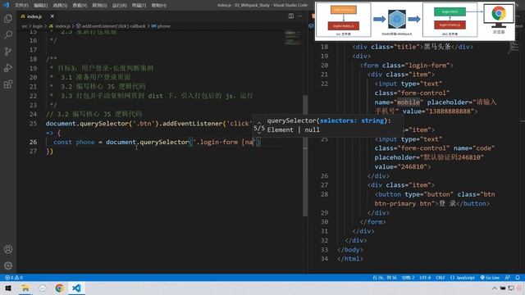The image size is (525, 295).
Task: Click Go Live in status bar
Action: pyautogui.click(x=490, y=278)
